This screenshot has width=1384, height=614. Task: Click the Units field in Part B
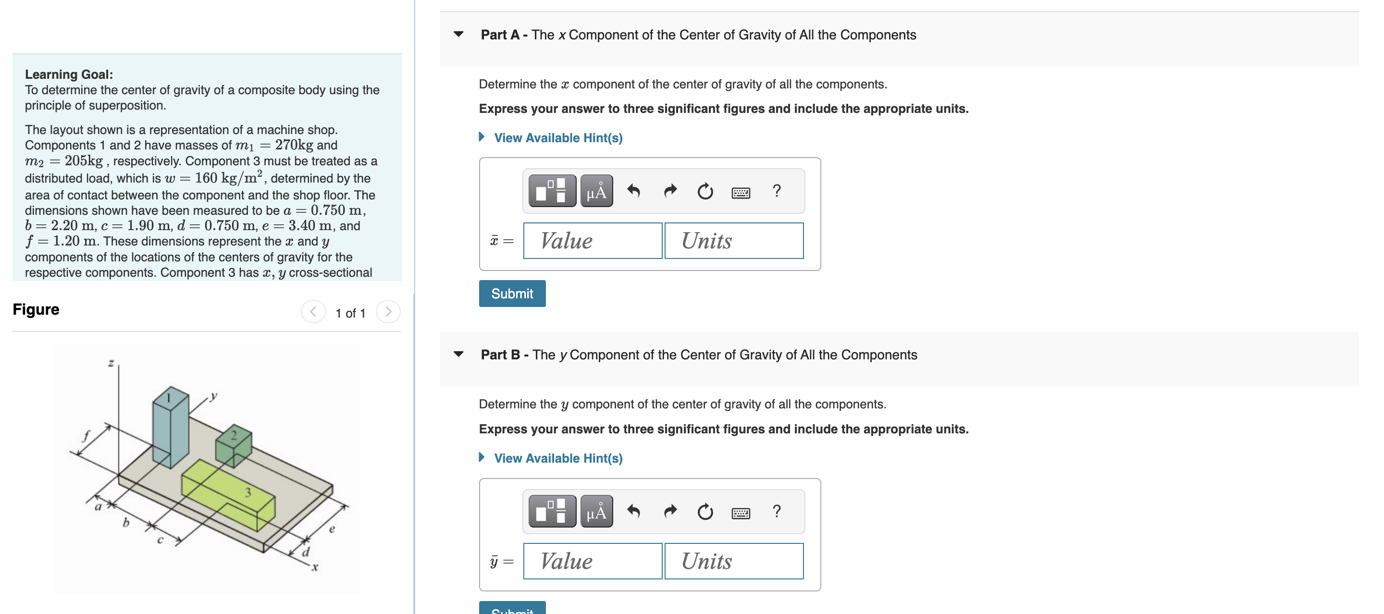click(734, 561)
